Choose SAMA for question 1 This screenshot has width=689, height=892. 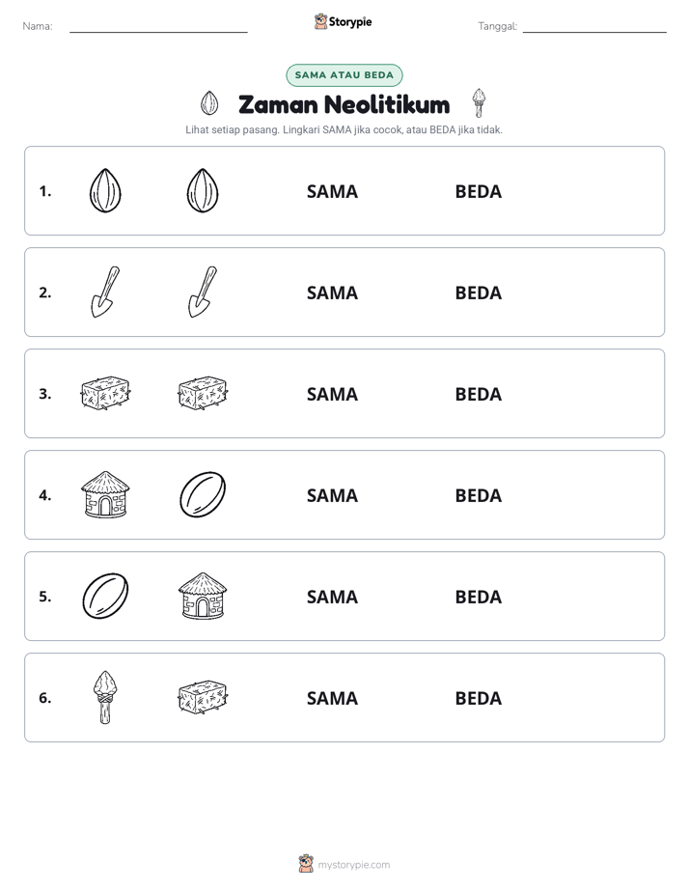coord(333,192)
